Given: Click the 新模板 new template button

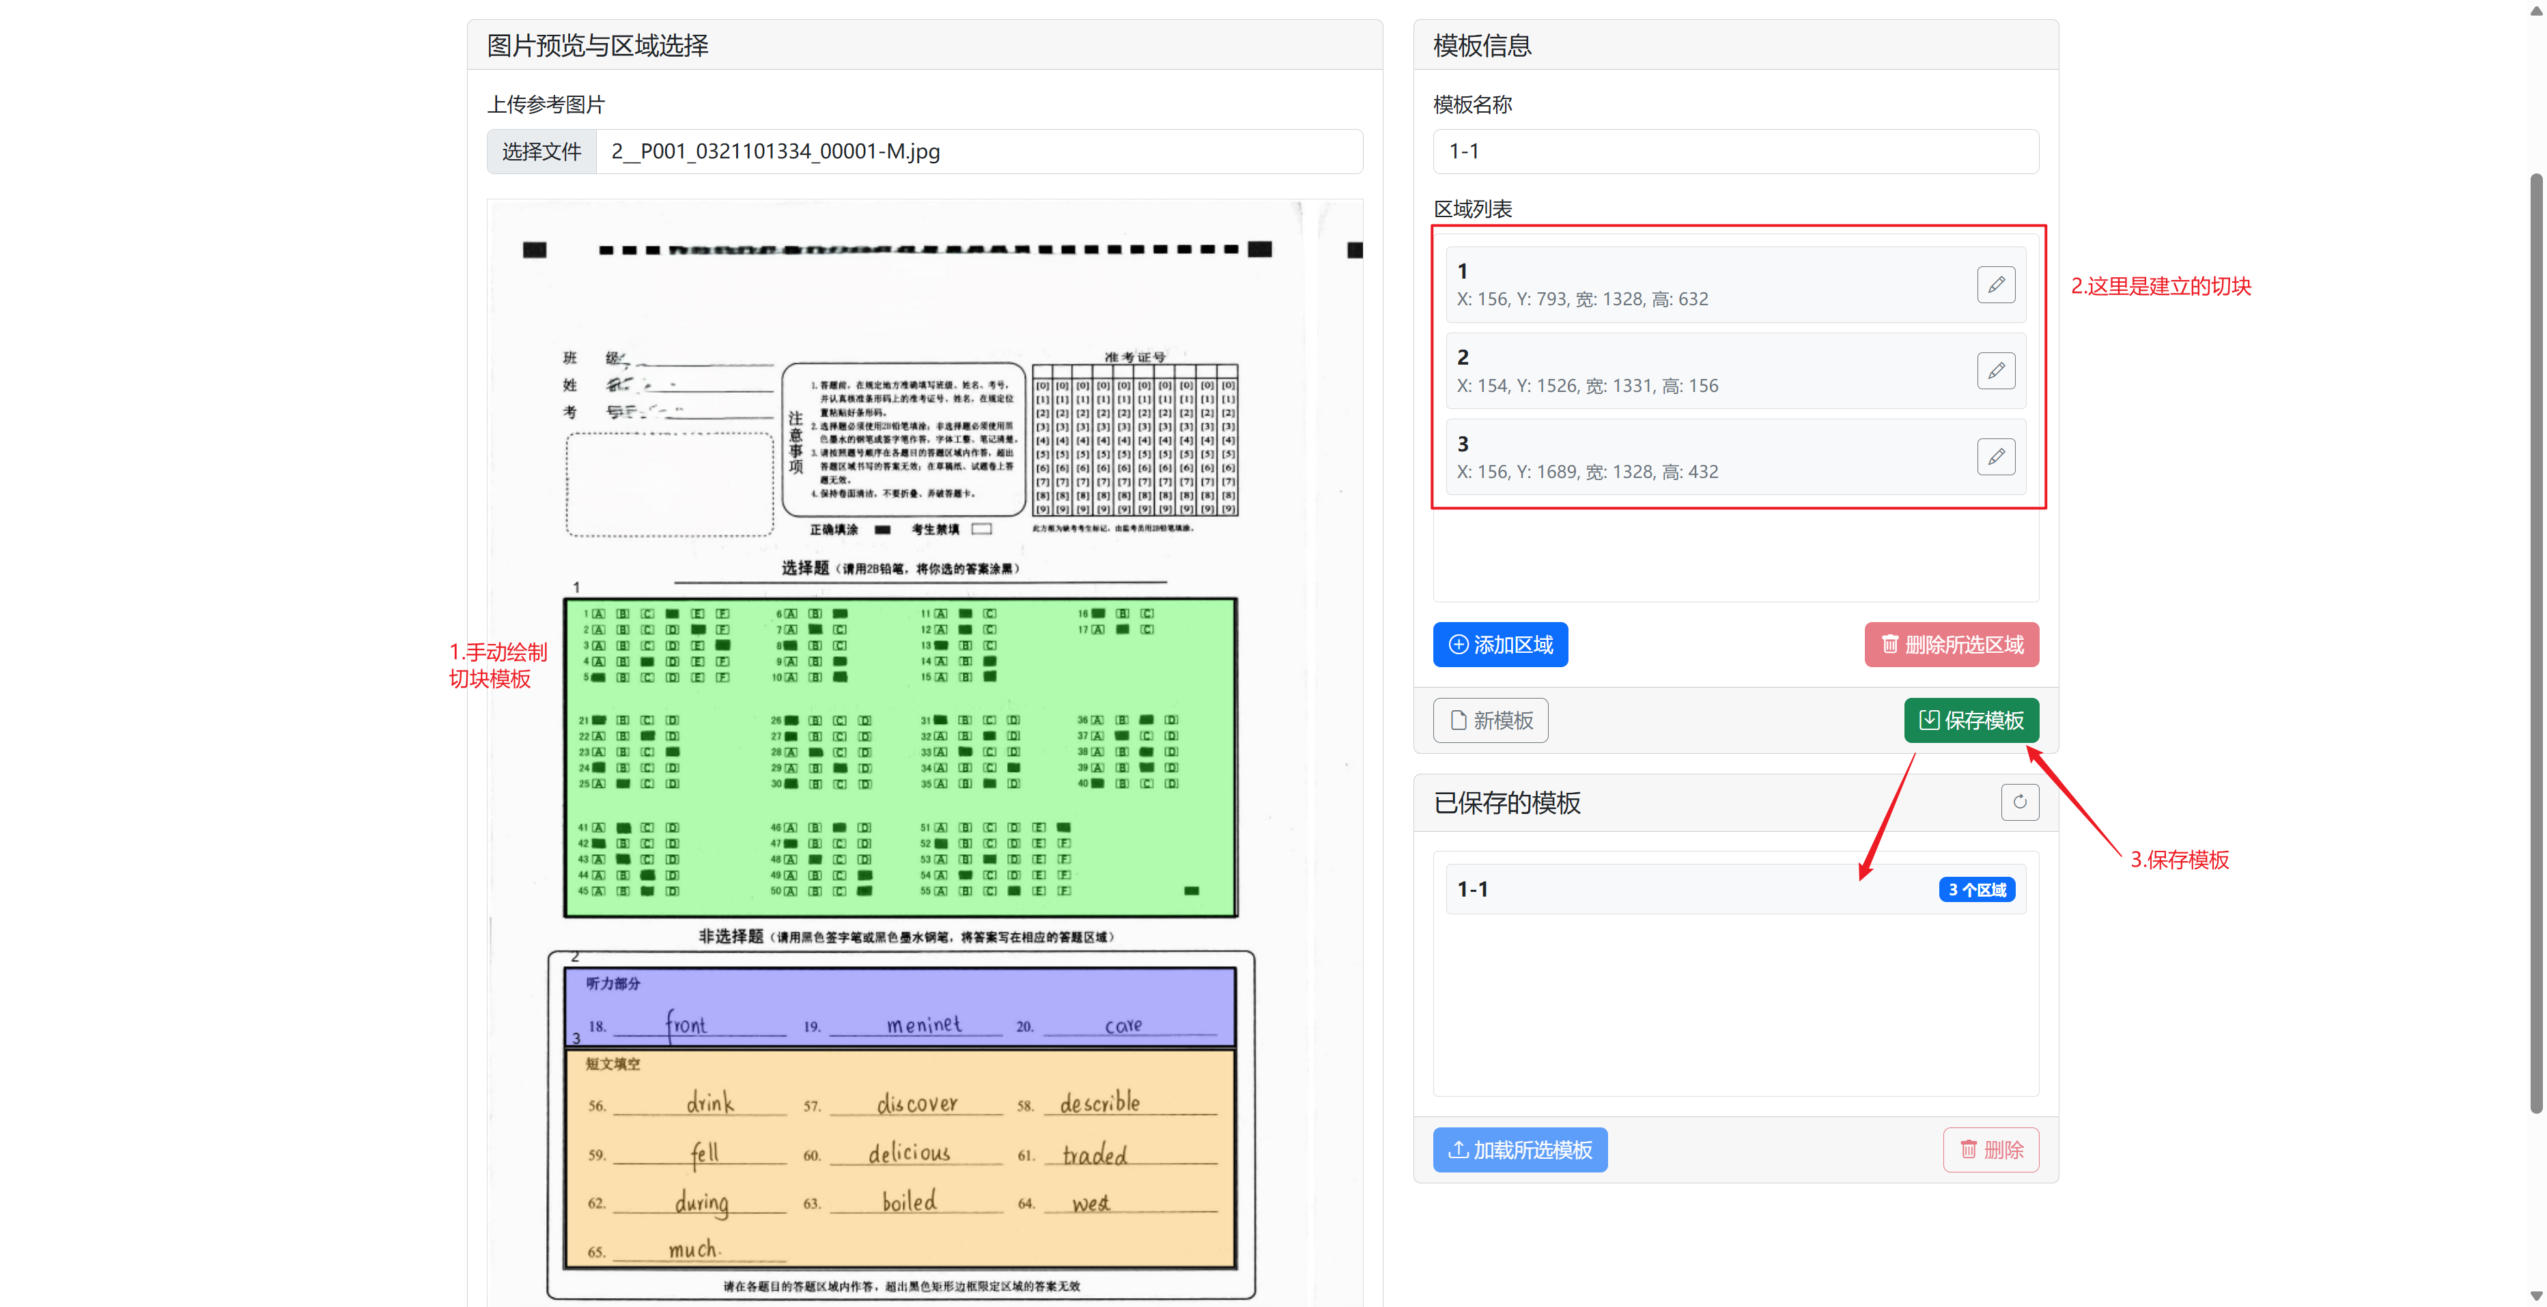Looking at the screenshot, I should pos(1490,720).
